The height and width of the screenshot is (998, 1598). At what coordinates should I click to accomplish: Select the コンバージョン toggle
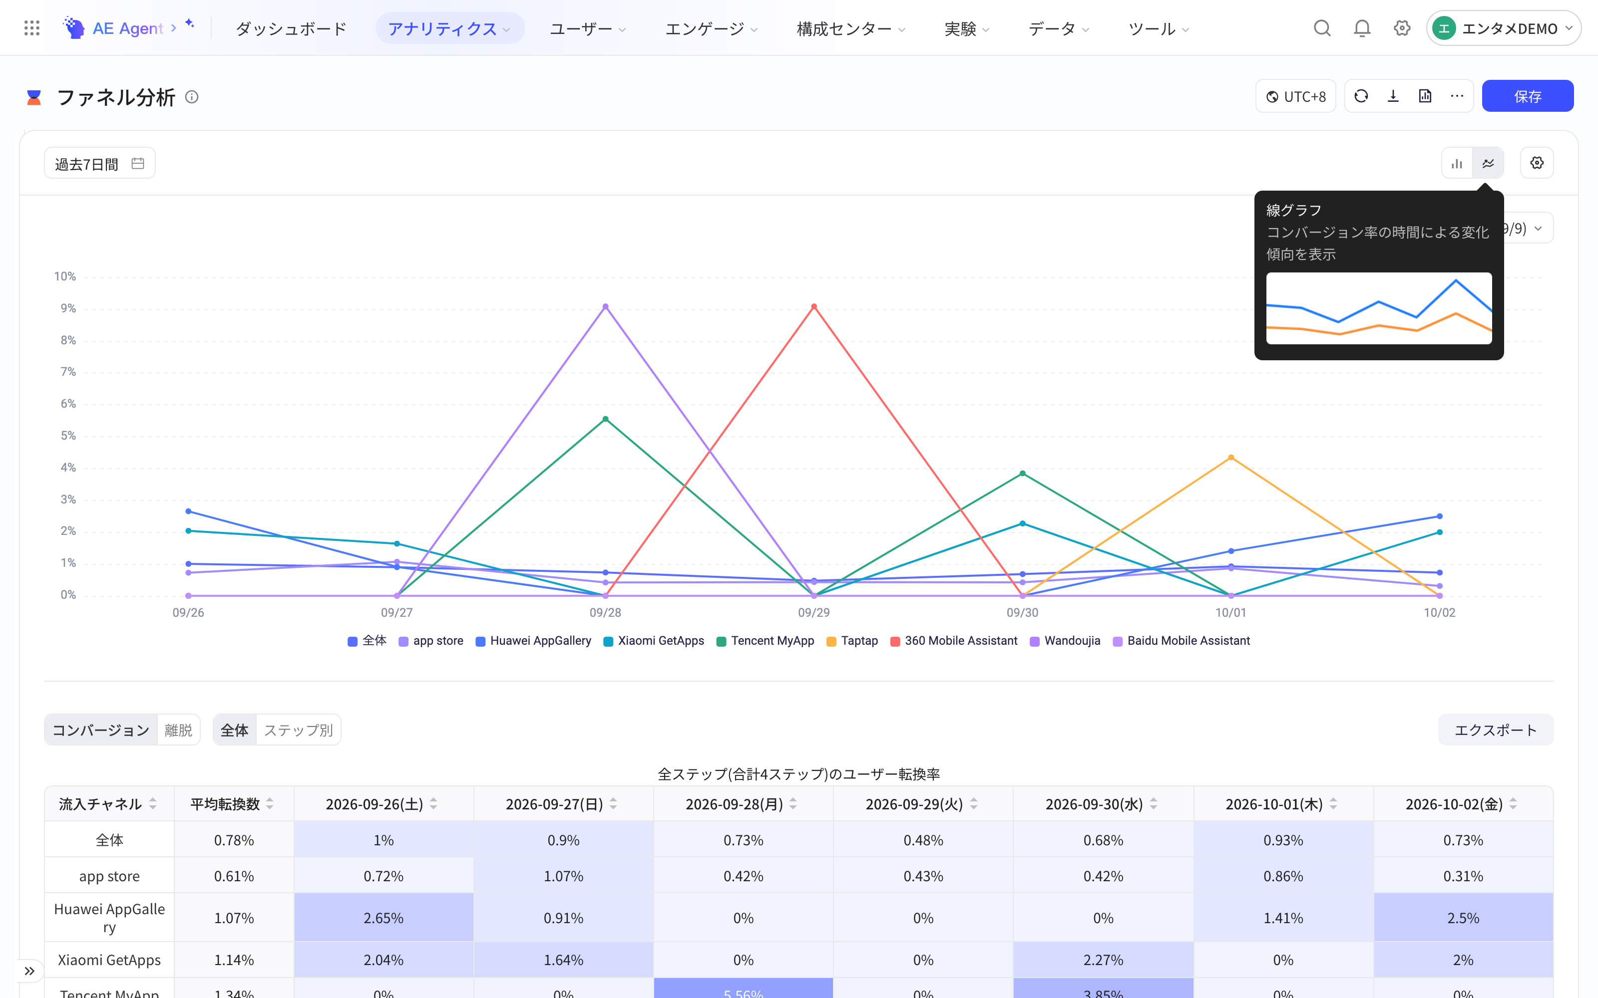101,730
